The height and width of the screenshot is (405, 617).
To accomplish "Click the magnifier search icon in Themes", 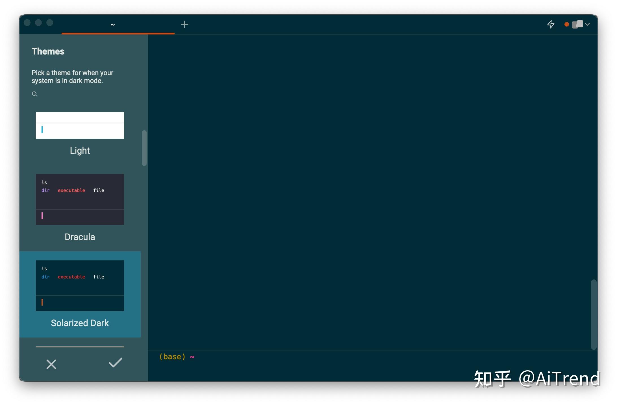I will 34,94.
